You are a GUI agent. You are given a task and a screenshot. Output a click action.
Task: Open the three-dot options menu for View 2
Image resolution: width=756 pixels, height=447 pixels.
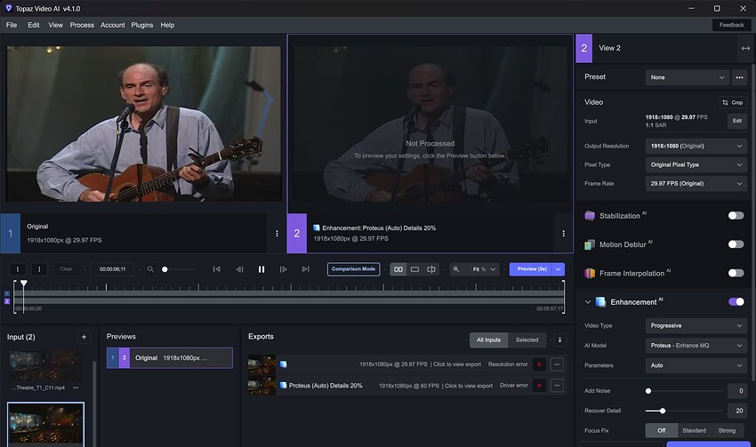(x=563, y=234)
